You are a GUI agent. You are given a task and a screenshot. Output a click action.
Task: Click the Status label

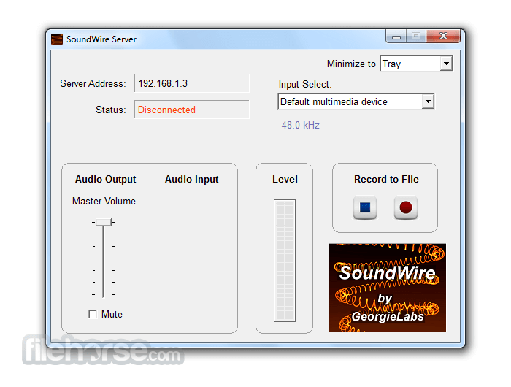pos(111,110)
